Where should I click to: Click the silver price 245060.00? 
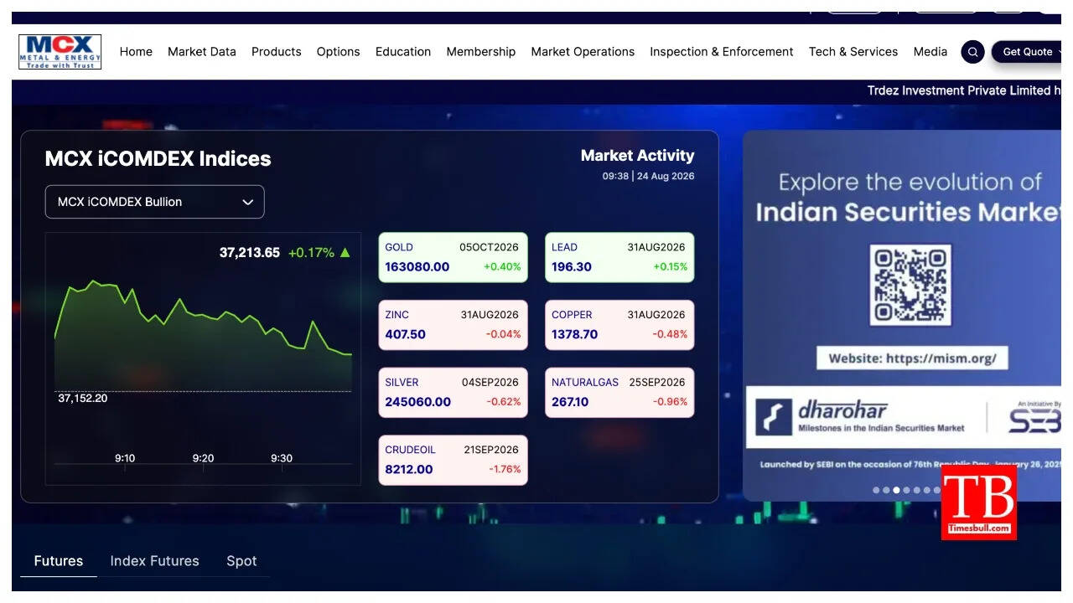click(418, 402)
